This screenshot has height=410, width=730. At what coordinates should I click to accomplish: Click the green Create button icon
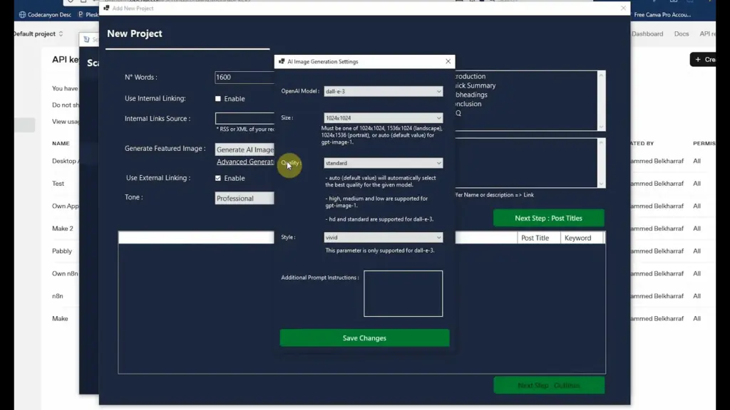tap(696, 59)
